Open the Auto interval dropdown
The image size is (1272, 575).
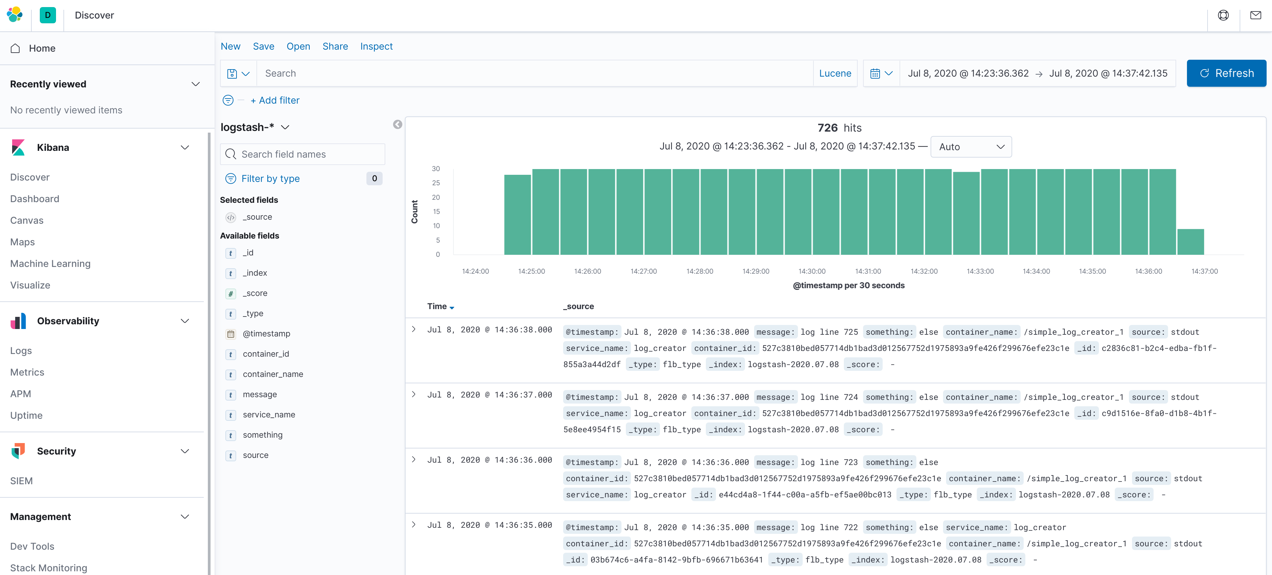[x=970, y=147]
